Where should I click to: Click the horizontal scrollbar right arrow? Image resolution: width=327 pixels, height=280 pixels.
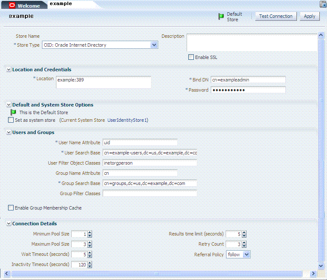[x=313, y=274]
